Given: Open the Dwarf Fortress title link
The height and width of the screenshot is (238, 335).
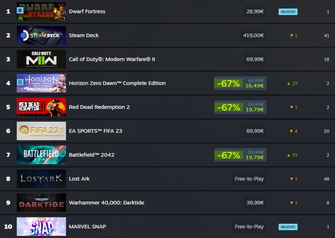Looking at the screenshot, I should tap(87, 11).
